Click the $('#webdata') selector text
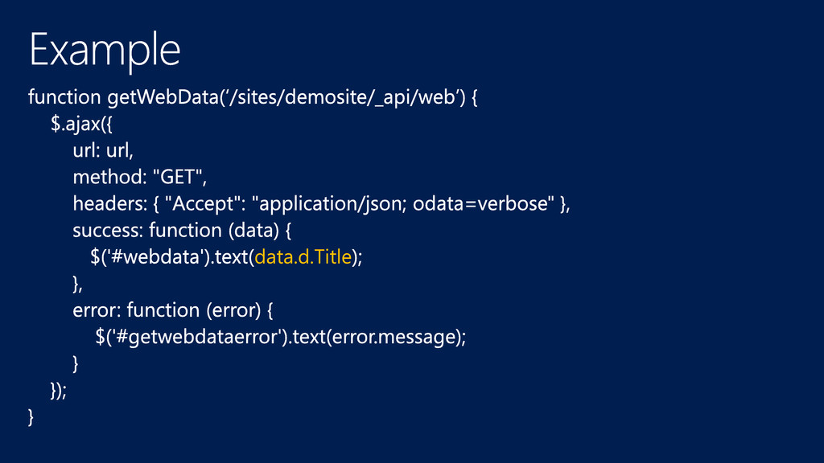Screen dimensions: 824x463 [146, 257]
